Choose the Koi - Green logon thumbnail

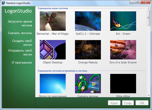tap(123, 21)
